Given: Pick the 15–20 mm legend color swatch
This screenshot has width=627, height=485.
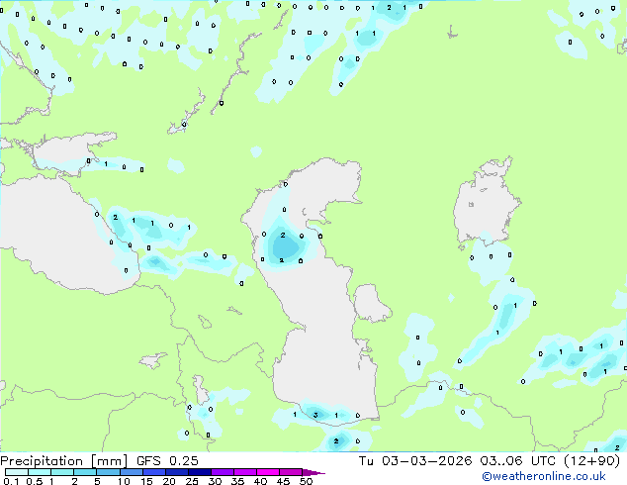Looking at the screenshot, I should coord(153,472).
